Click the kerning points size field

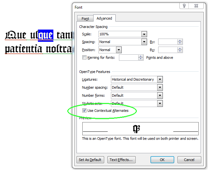click(x=129, y=58)
